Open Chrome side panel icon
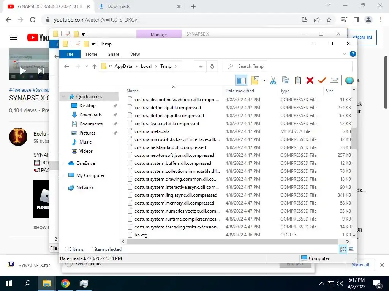389x291 pixels. (x=356, y=20)
